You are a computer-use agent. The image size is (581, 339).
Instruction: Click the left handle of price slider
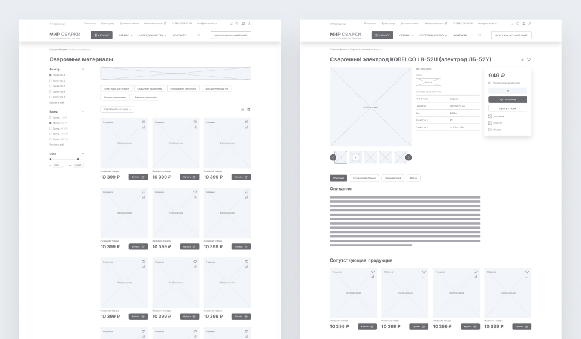pos(50,159)
